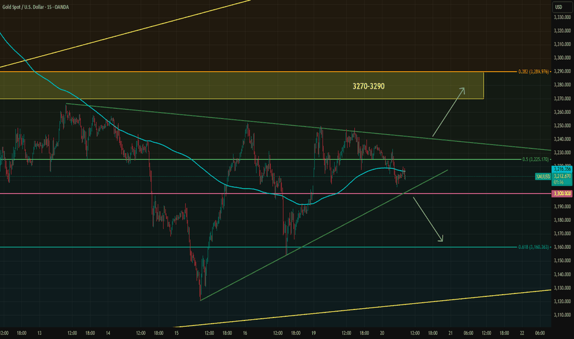Screen dimensions: 574x339
Task: Click the 3,120.000 price axis label
Action: click(562, 301)
